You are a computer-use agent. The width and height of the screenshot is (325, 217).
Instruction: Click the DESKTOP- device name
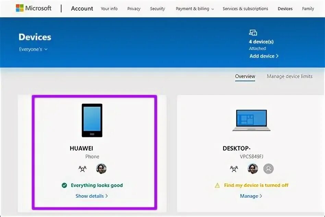pos(237,148)
